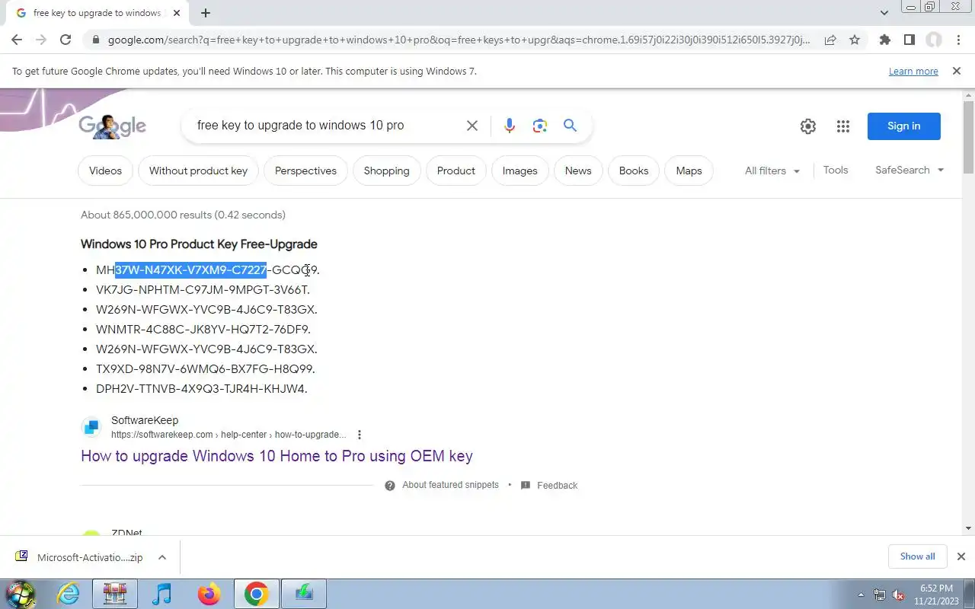Follow the Learn more link

coord(913,71)
